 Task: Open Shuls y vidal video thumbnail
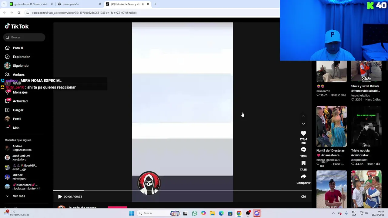click(366, 71)
